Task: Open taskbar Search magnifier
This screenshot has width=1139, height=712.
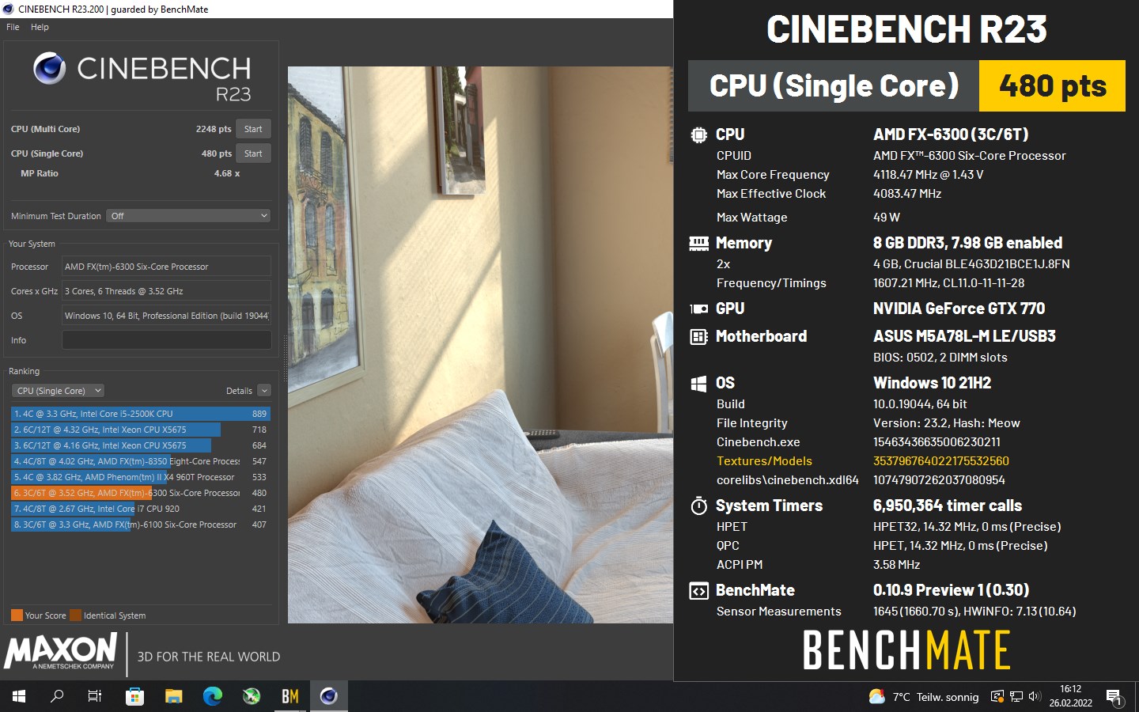Action: [x=57, y=696]
